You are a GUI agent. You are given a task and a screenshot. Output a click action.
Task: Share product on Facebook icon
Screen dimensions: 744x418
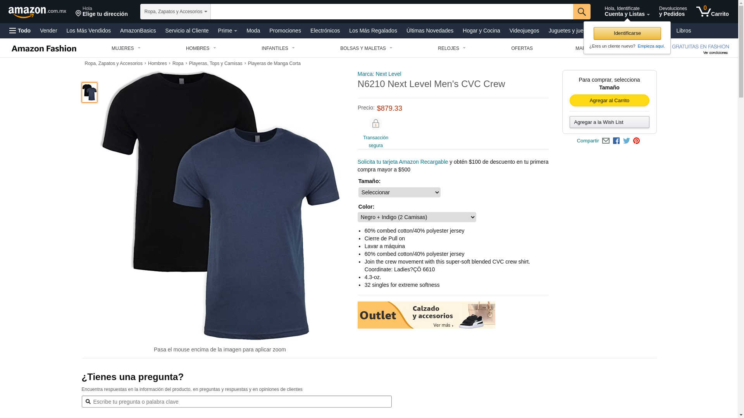pos(616,141)
